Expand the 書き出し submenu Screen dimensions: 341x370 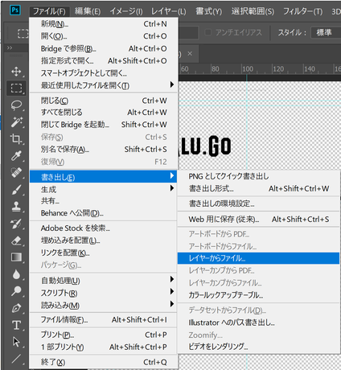point(103,176)
